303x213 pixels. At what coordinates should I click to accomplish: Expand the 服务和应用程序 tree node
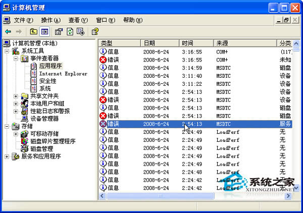(7, 156)
